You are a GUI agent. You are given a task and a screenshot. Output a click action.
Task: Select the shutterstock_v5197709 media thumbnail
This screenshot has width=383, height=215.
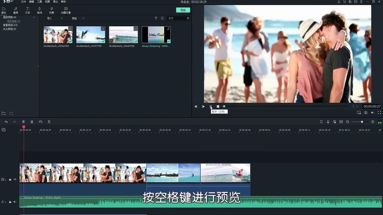click(x=90, y=34)
